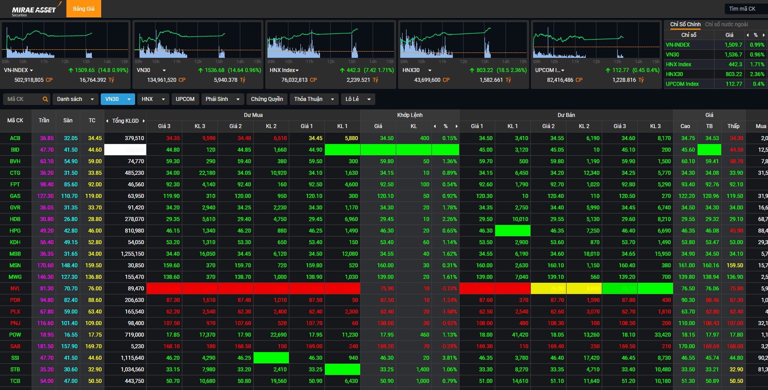
Task: Click left arrow beside Tổng KLGD column
Action: (107, 121)
